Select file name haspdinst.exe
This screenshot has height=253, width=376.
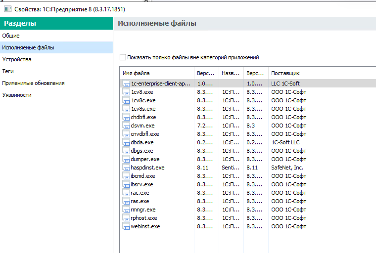[x=148, y=168]
